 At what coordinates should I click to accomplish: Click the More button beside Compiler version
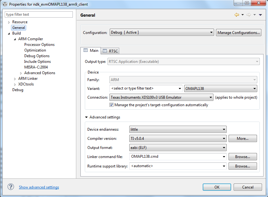pyautogui.click(x=242, y=138)
